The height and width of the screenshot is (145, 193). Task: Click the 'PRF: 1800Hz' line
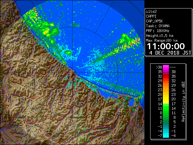pos(158,31)
